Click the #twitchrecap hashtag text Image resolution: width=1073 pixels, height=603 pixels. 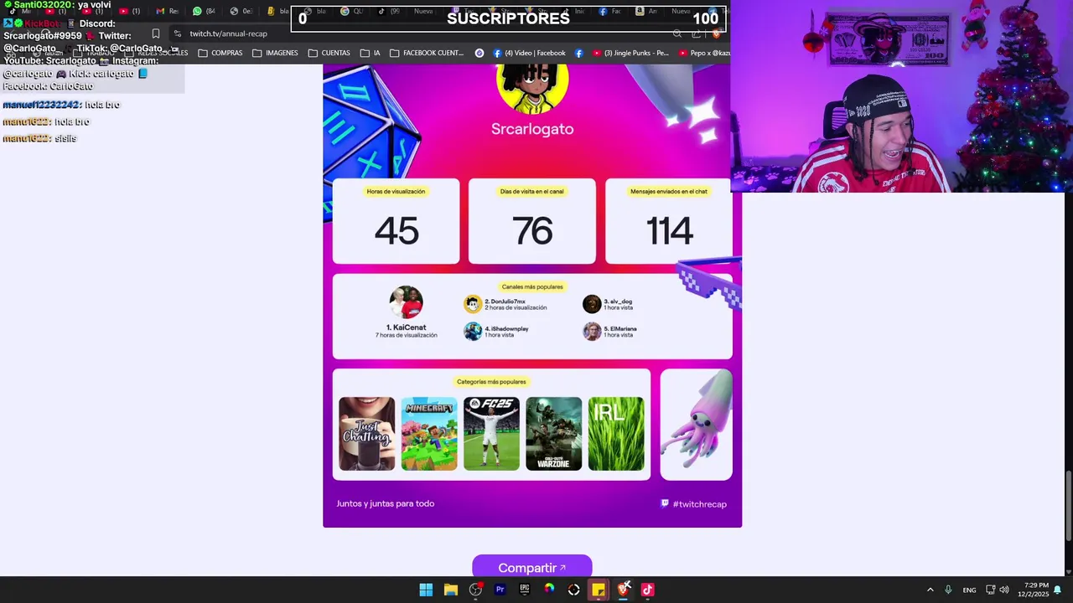pos(699,504)
